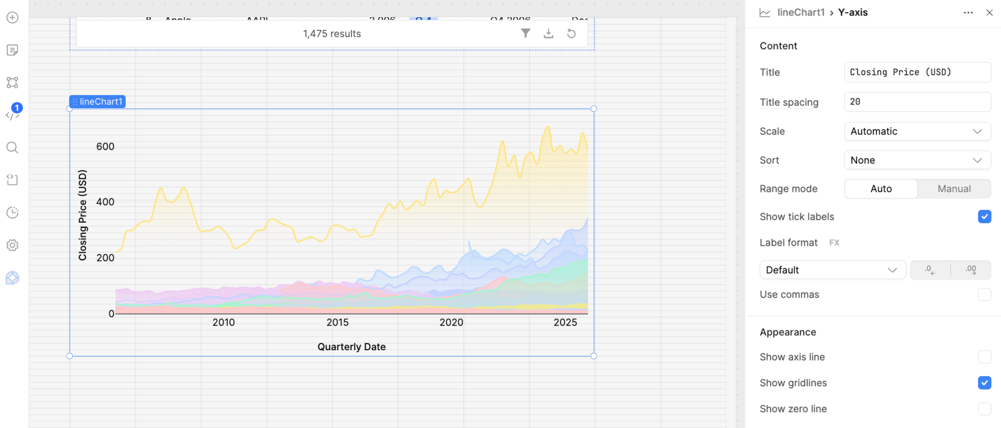The width and height of the screenshot is (1001, 428).
Task: Select Auto range mode
Action: click(x=881, y=188)
